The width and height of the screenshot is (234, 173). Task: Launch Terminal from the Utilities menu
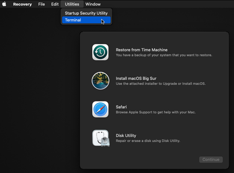86,20
